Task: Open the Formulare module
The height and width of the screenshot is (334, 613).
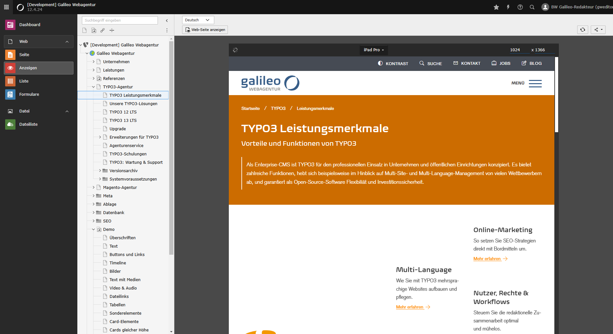Action: (29, 94)
